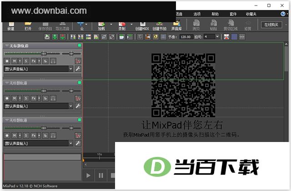Open wrench settings on third track

pyautogui.click(x=78, y=143)
